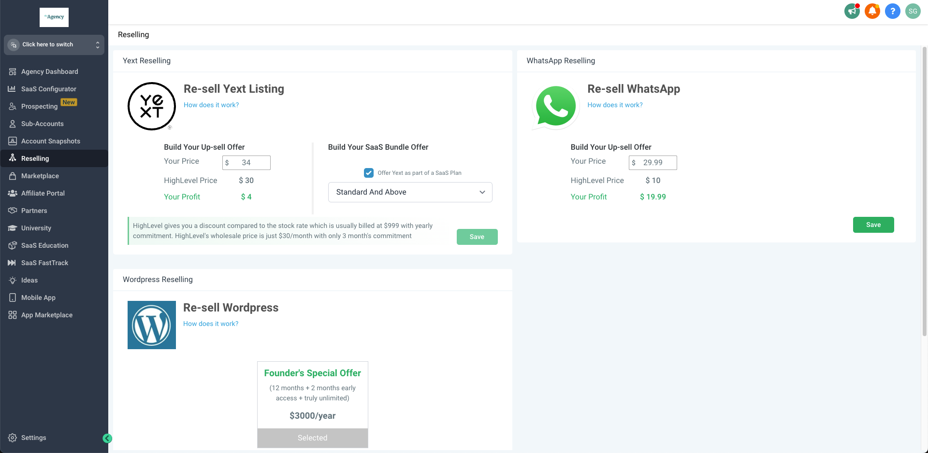
Task: Open the announcements megaphone icon
Action: [852, 11]
